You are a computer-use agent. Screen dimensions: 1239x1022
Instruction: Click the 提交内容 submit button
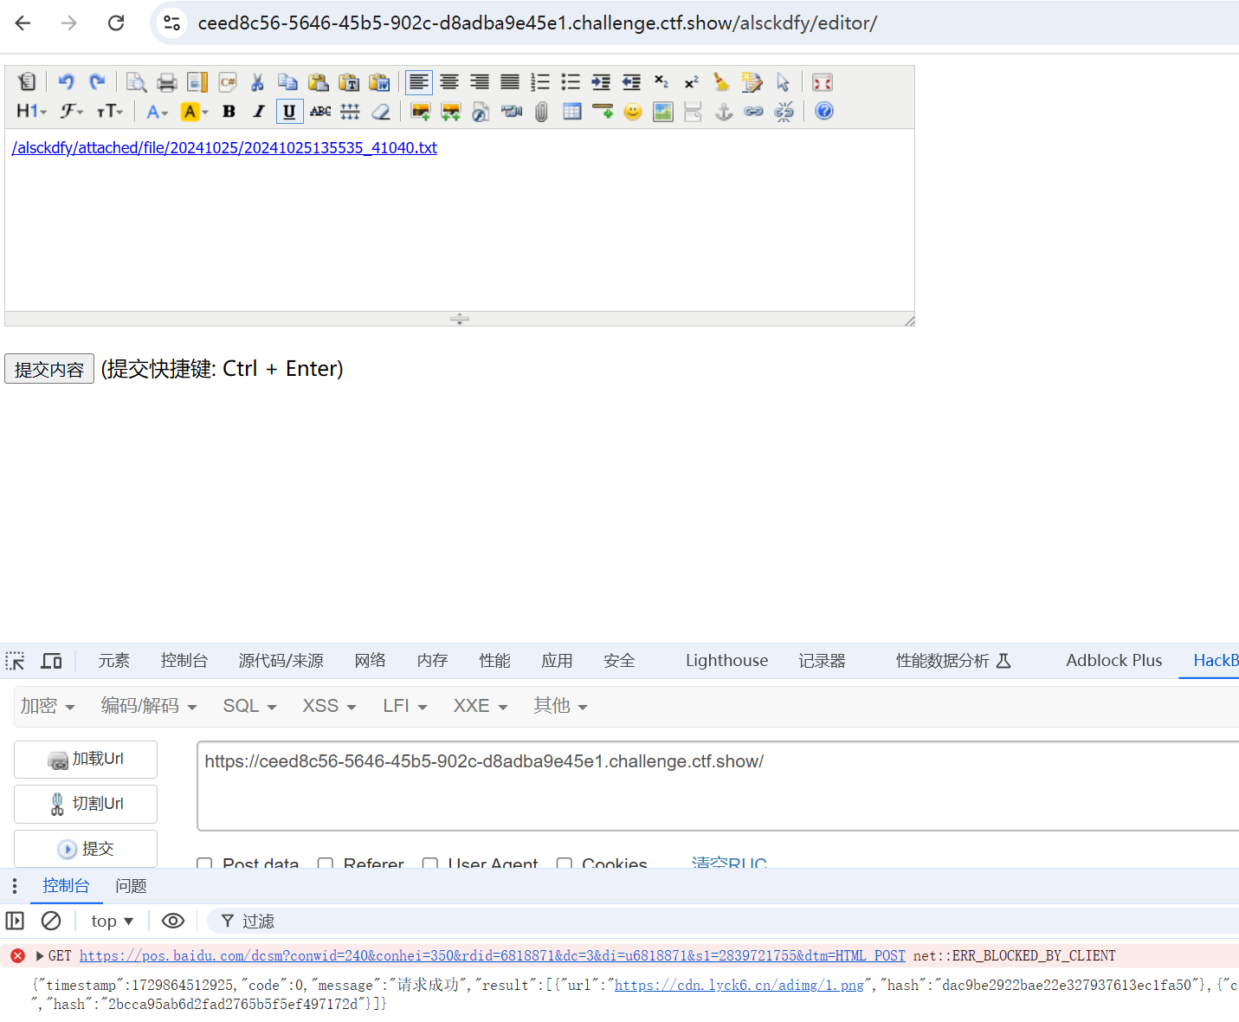click(x=49, y=369)
